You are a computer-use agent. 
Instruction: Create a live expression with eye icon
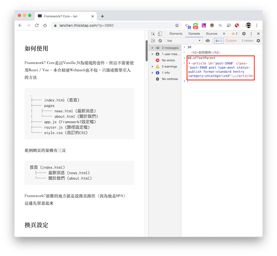pyautogui.click(x=207, y=41)
